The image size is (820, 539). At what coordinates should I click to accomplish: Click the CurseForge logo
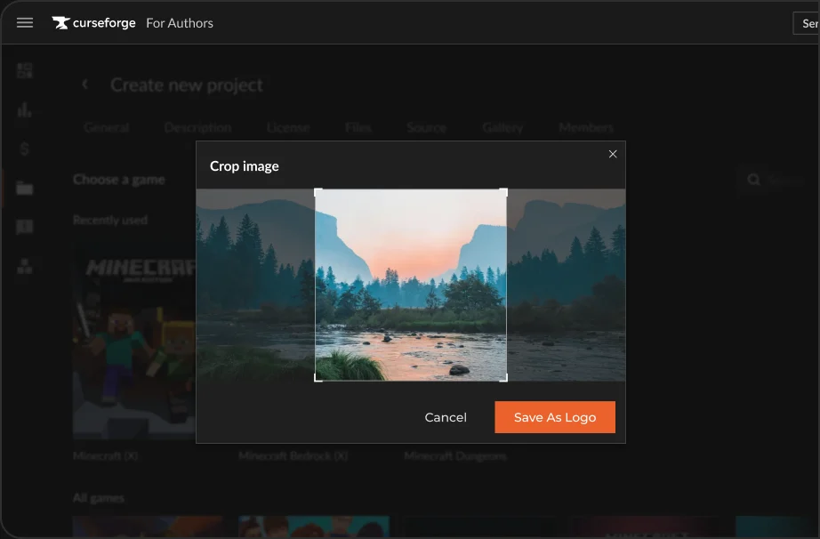93,23
